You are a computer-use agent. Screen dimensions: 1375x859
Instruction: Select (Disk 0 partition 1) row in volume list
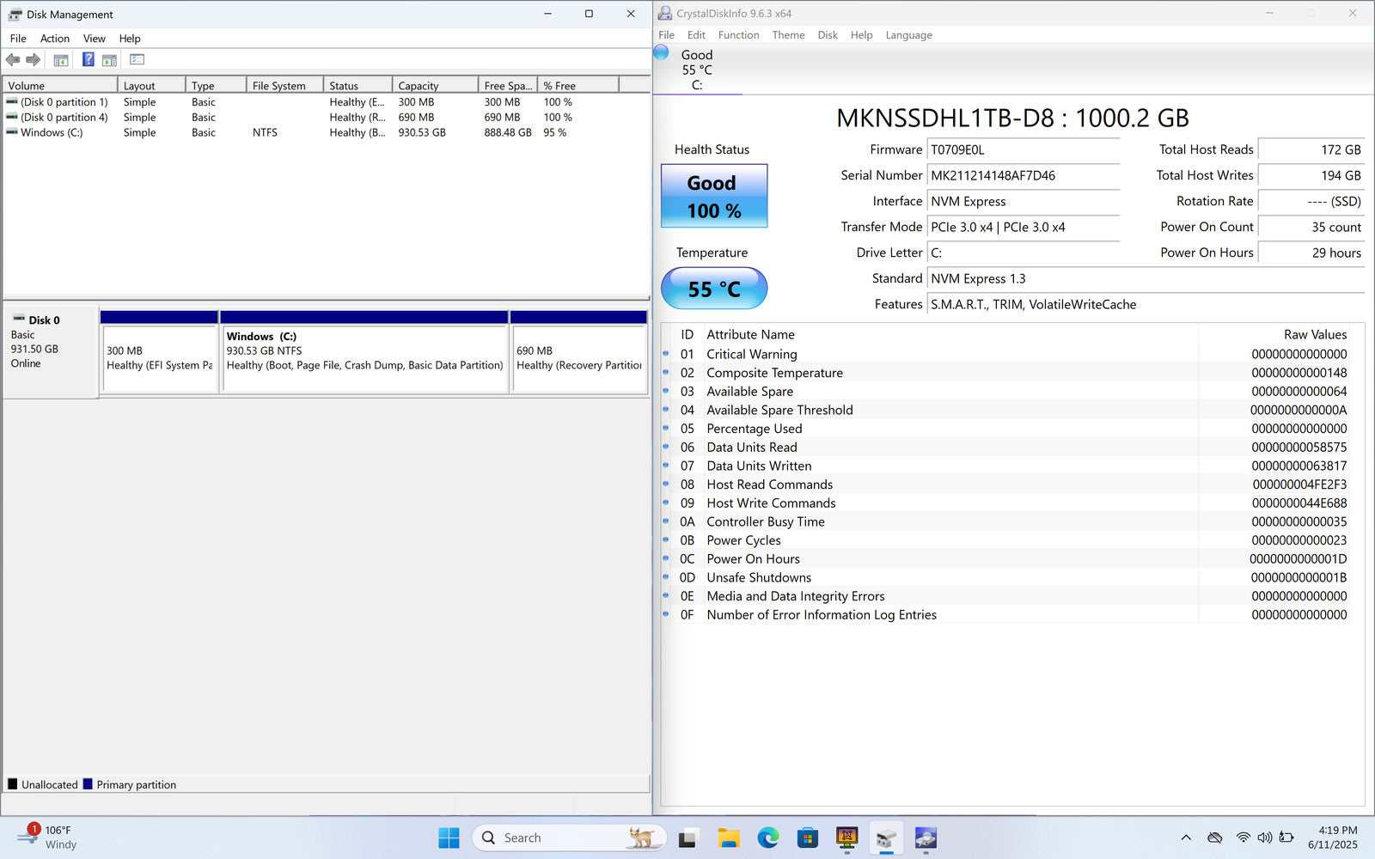[x=325, y=102]
